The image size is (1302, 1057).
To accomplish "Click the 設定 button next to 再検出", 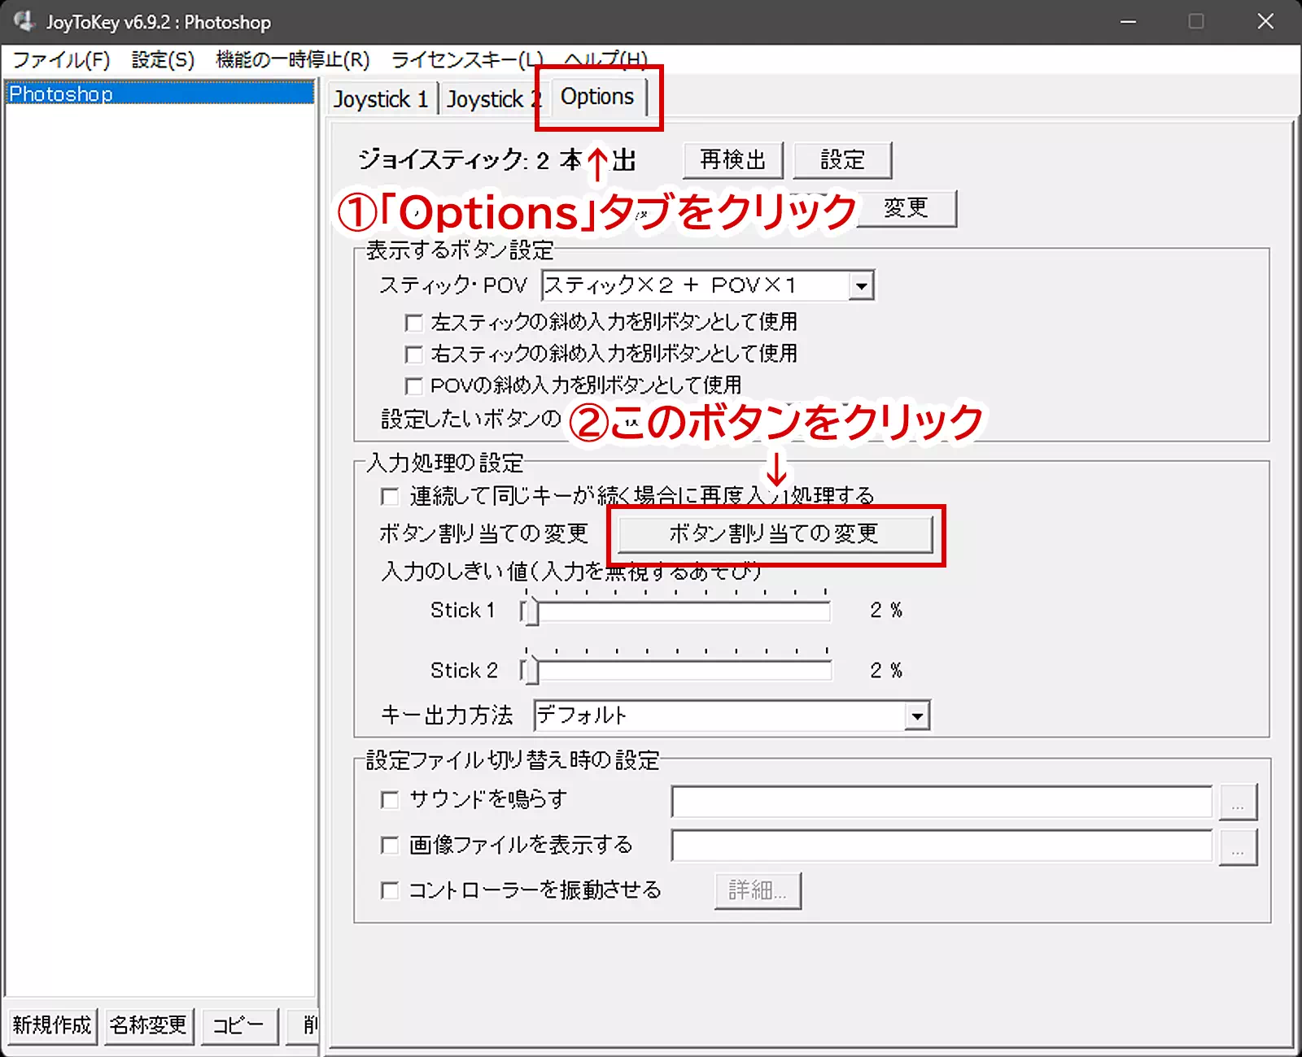I will point(842,160).
